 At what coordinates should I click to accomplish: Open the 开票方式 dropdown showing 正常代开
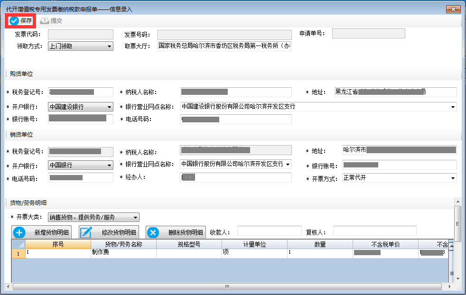[x=400, y=178]
